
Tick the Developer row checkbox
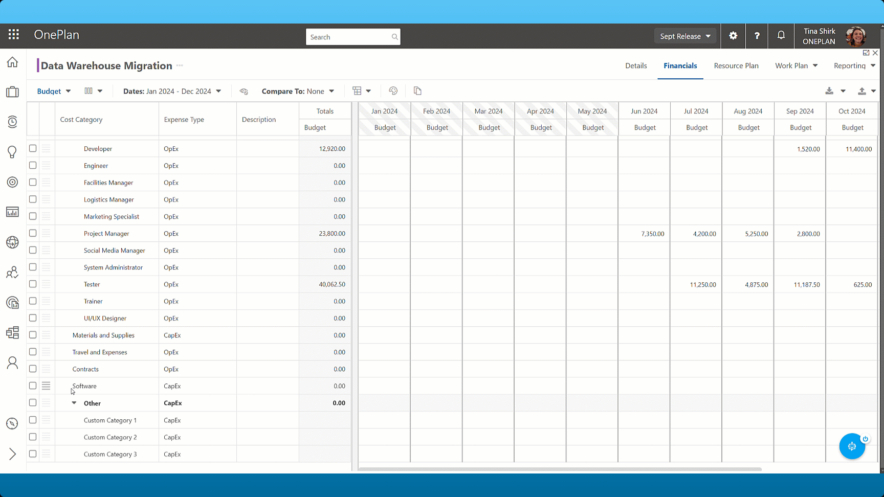pos(33,148)
